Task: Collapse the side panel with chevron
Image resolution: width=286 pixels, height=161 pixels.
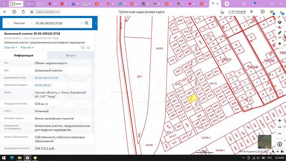Action: [x=96, y=23]
